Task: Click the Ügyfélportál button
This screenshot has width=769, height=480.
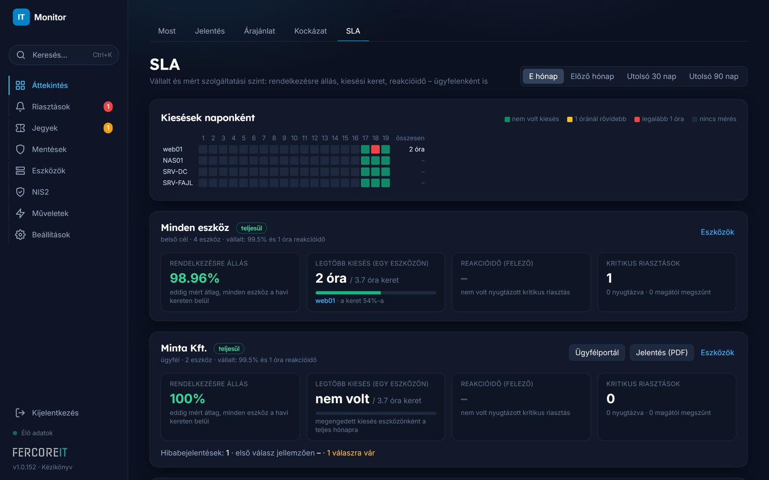Action: click(597, 352)
